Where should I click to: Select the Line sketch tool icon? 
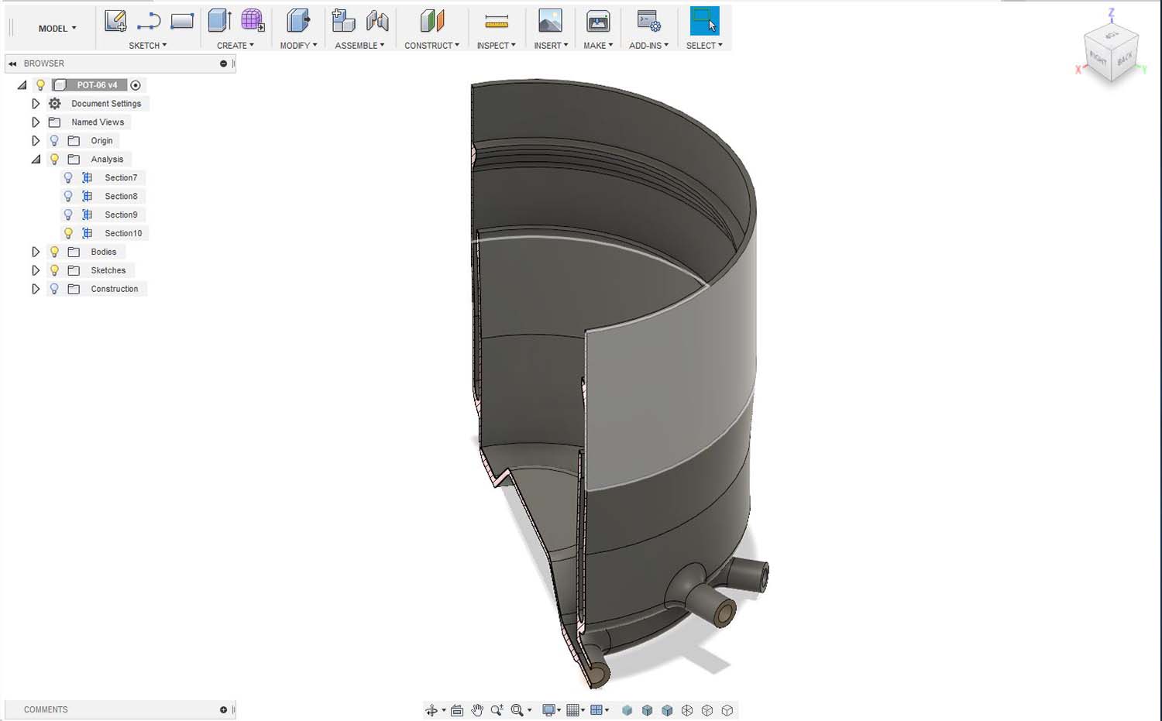pos(148,21)
